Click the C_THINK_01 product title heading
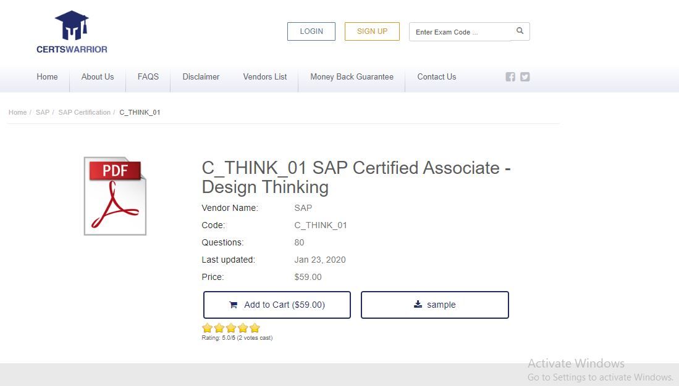This screenshot has width=679, height=386. point(356,177)
